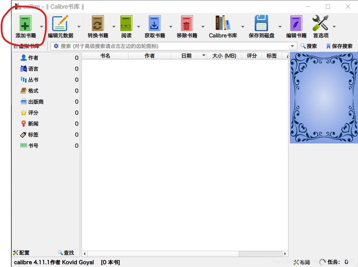This screenshot has width=358, height=267.
Task: Click the Convert books (转换书籍) icon
Action: 98,23
